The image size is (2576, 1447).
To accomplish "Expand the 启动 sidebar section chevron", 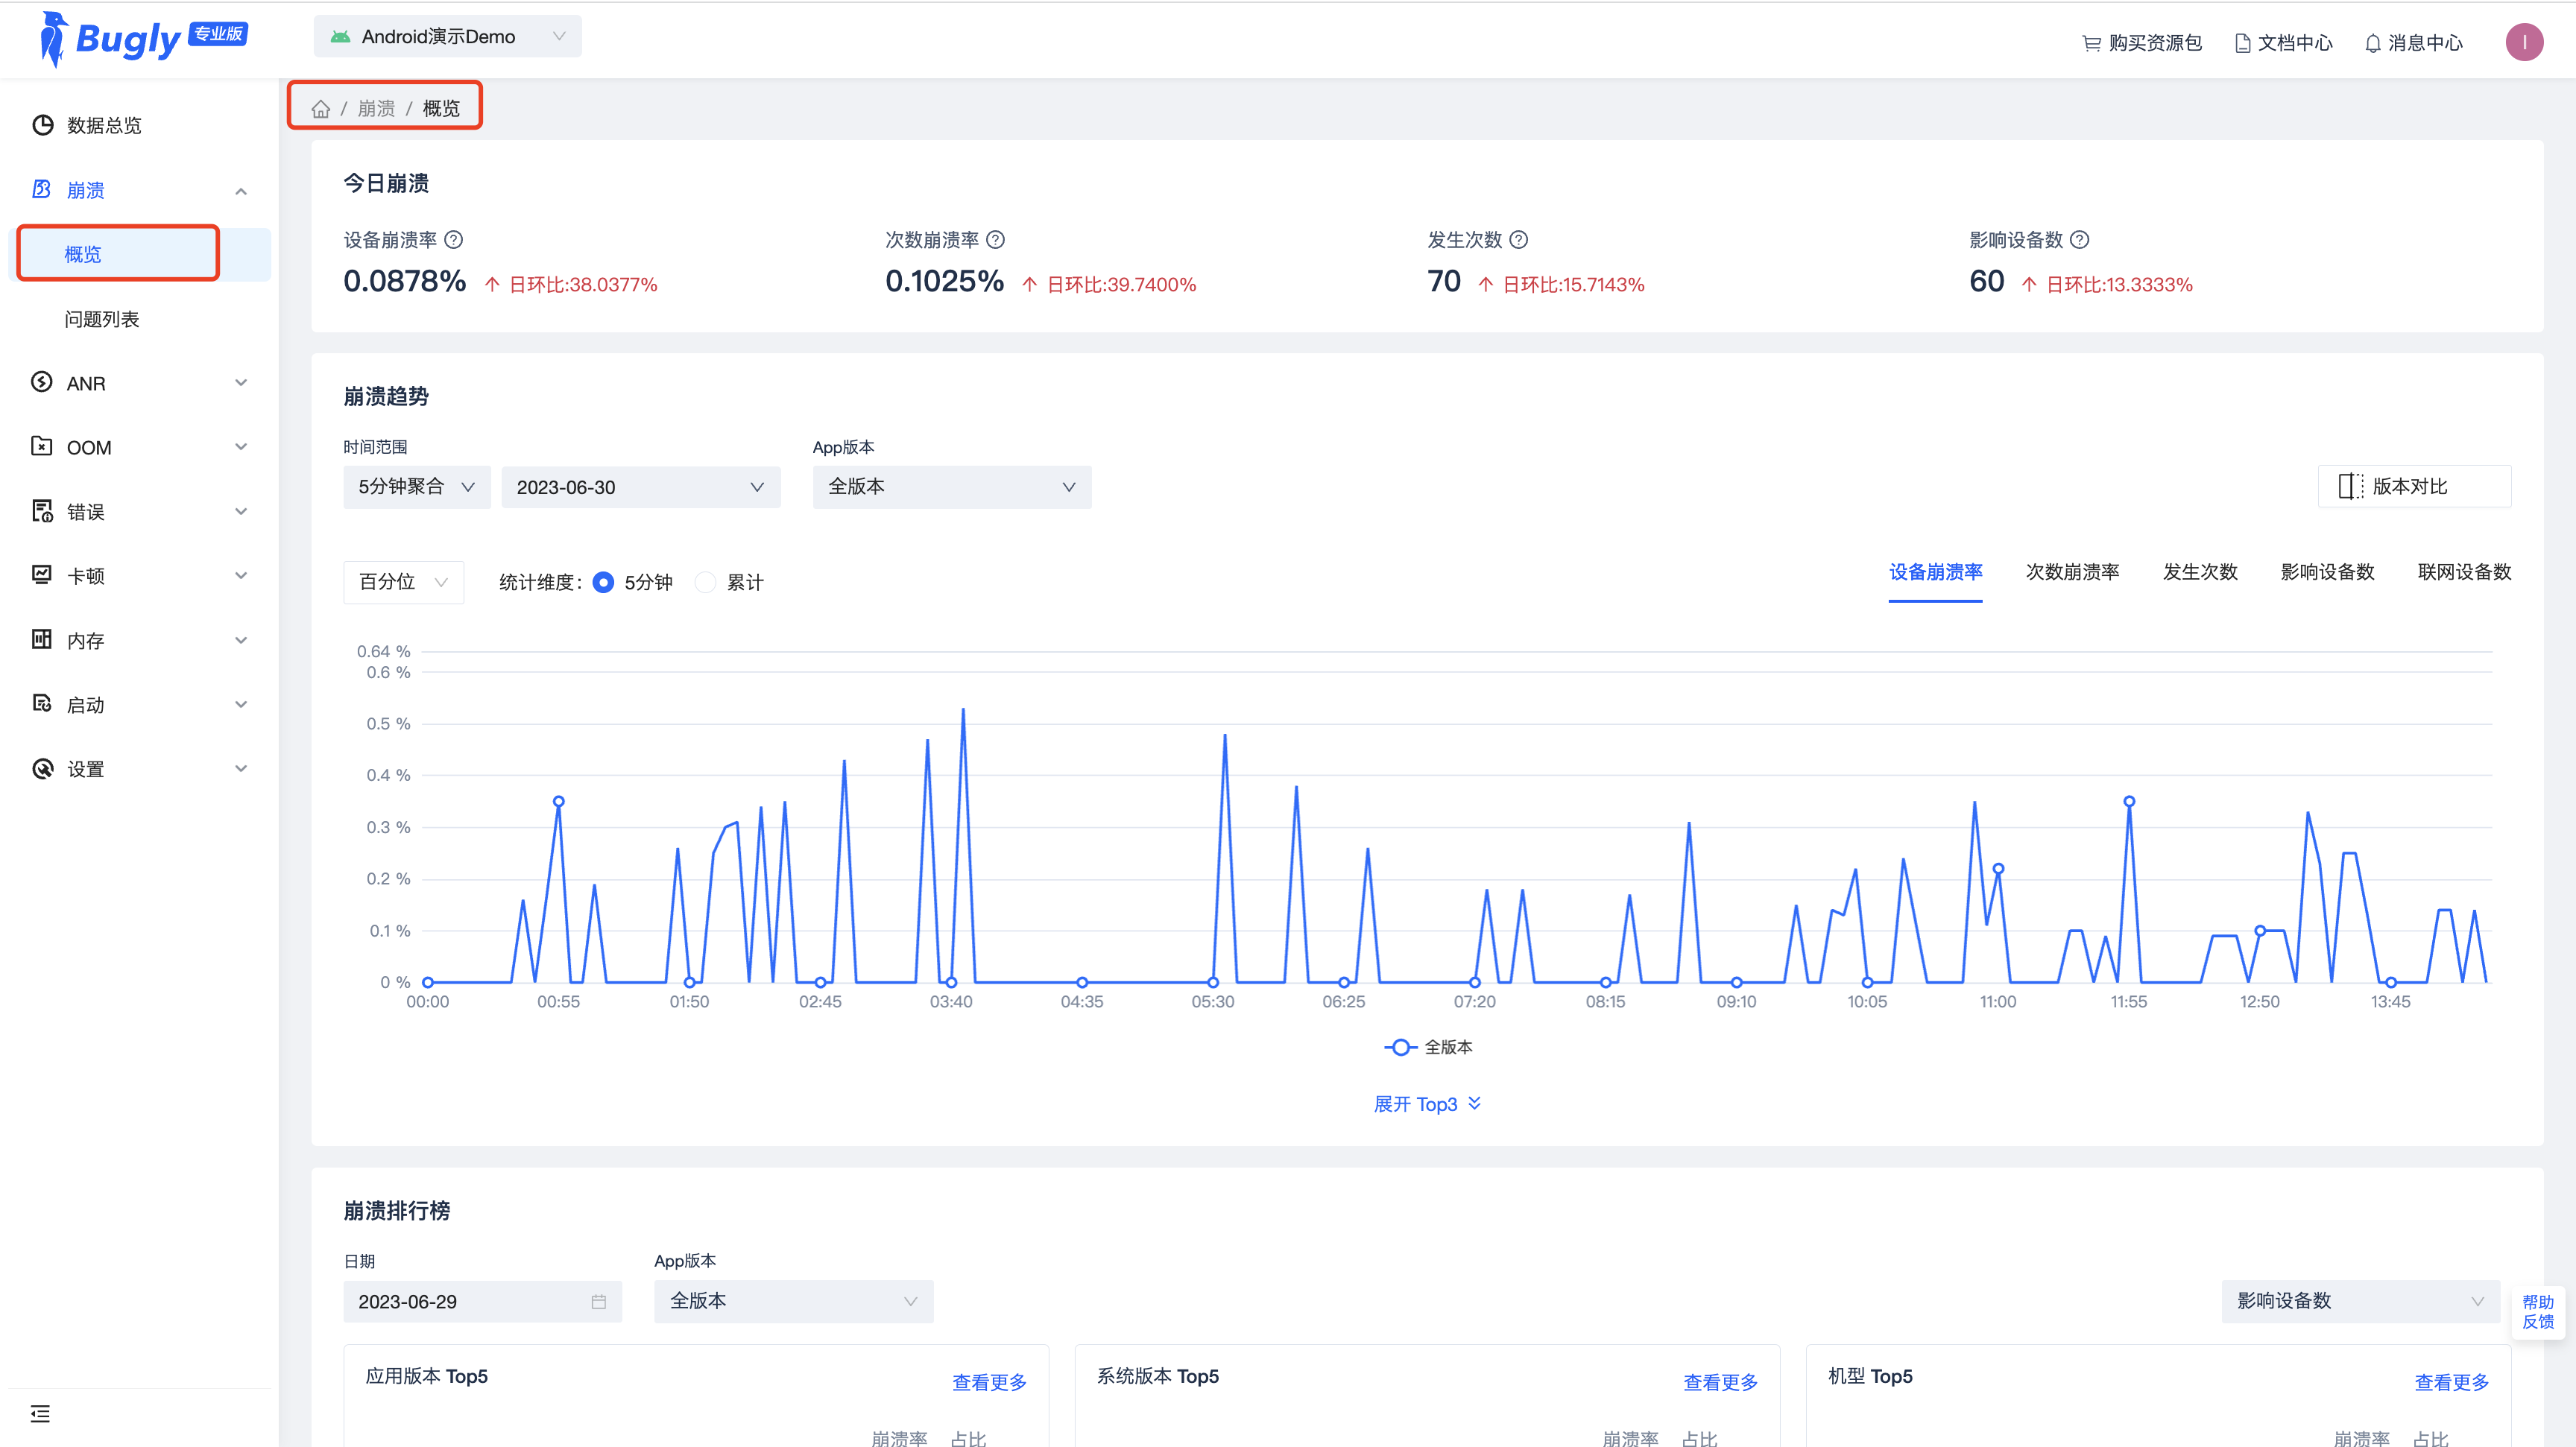I will (x=241, y=705).
